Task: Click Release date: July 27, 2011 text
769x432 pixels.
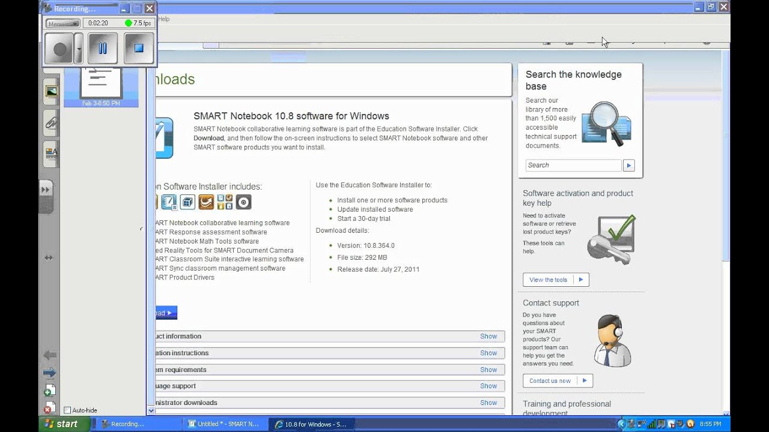Action: [x=378, y=269]
